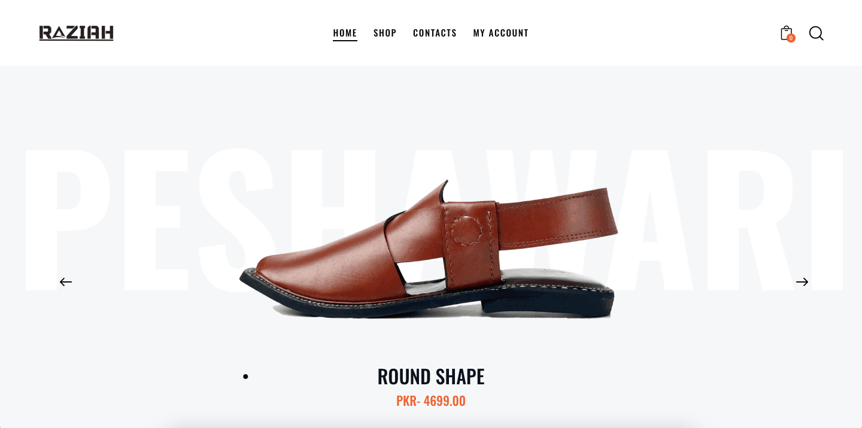The height and width of the screenshot is (428, 862).
Task: Click the magnifier search icon
Action: 816,33
